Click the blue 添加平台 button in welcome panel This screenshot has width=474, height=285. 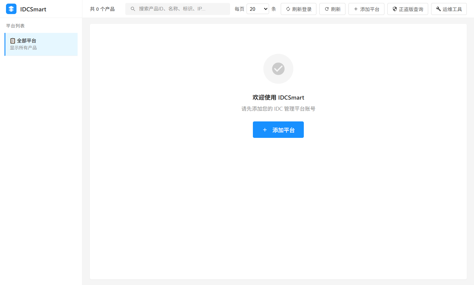pos(278,130)
